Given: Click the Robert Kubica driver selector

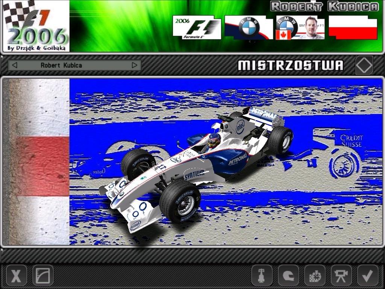Looking at the screenshot, I should (x=74, y=65).
